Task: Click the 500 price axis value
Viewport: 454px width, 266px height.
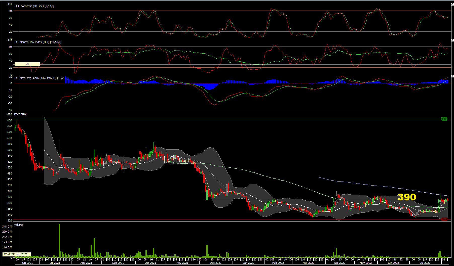Action: [10, 167]
